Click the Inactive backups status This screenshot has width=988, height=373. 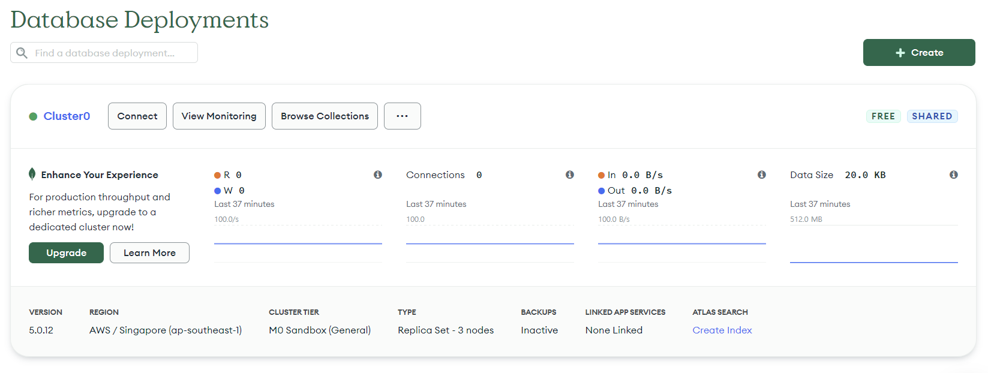[x=539, y=330]
